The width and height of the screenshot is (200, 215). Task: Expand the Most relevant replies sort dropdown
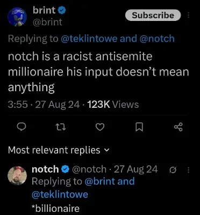pos(59,150)
